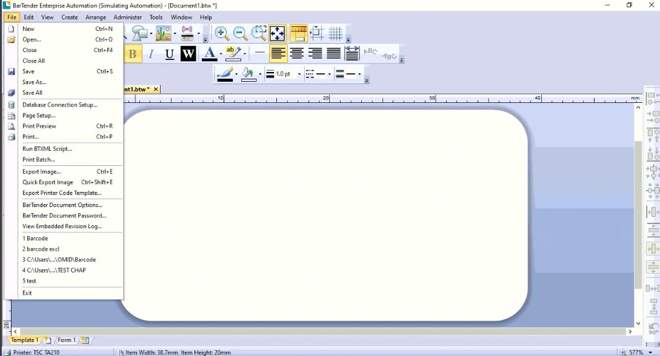Click the Open folder icon in File menu
The width and height of the screenshot is (660, 356).
tap(12, 39)
